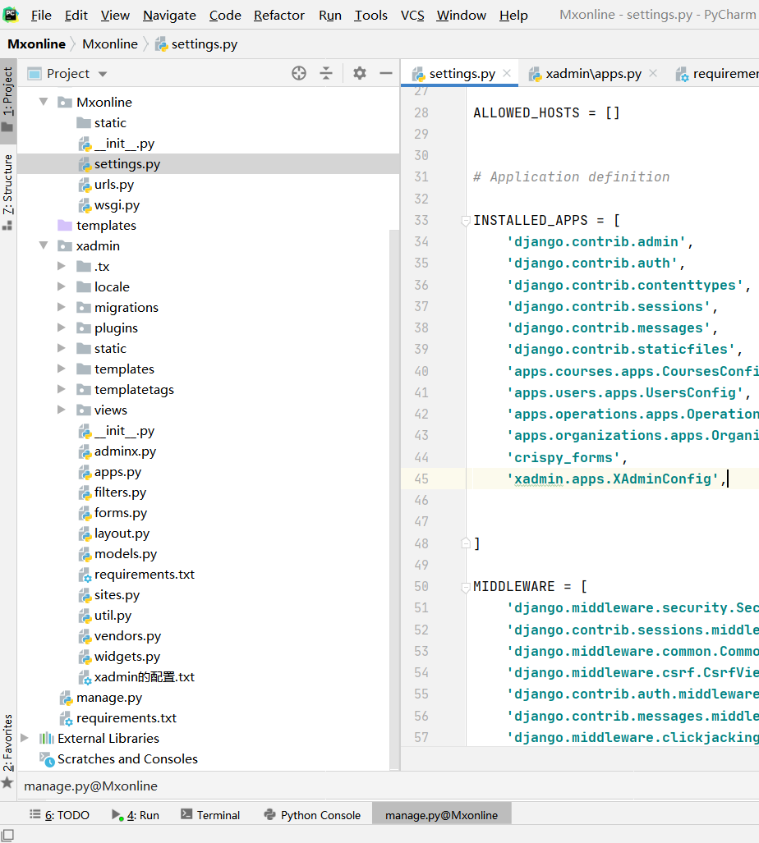This screenshot has height=843, width=759.
Task: Toggle the 7: Structure side tool button
Action: pyautogui.click(x=7, y=192)
